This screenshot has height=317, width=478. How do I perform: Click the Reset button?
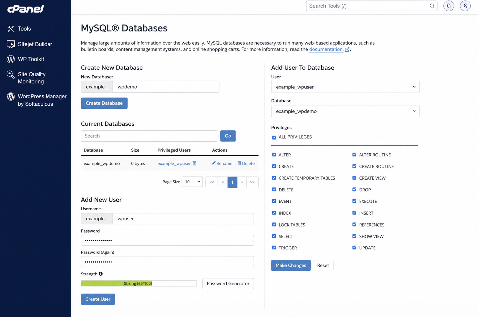323,265
